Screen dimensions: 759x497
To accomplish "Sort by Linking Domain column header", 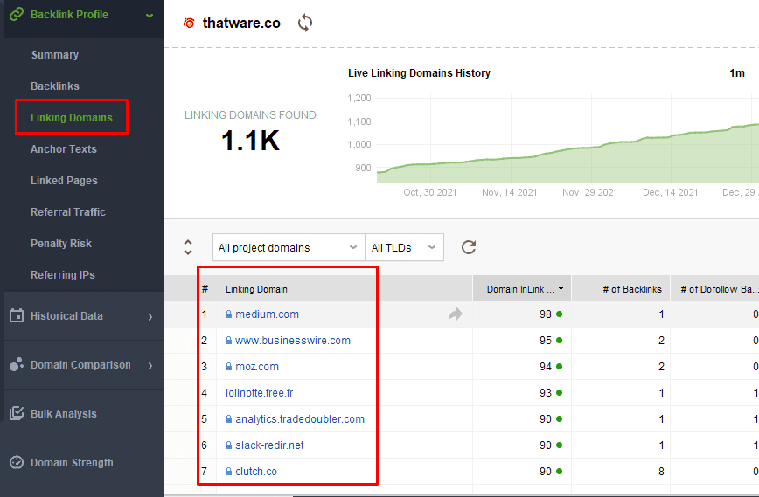I will point(256,289).
